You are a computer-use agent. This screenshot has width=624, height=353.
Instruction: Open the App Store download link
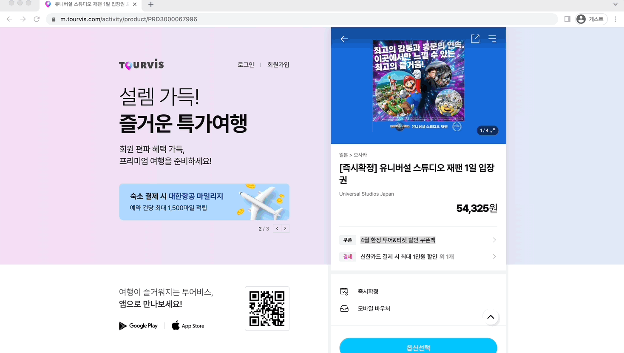(x=188, y=326)
